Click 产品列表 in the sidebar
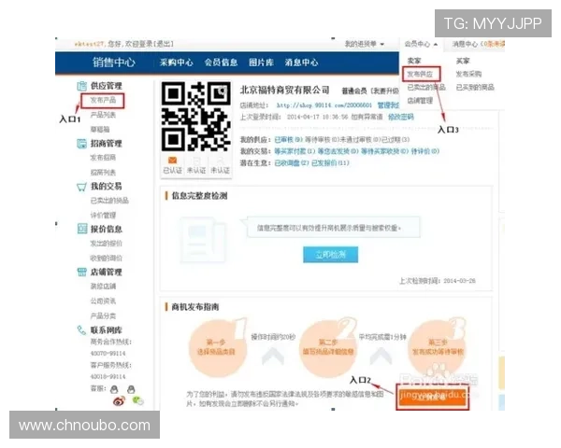 coord(103,115)
